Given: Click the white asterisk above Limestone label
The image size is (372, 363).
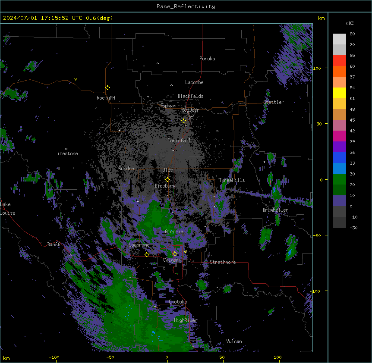Looking at the screenshot, I should 66,149.
